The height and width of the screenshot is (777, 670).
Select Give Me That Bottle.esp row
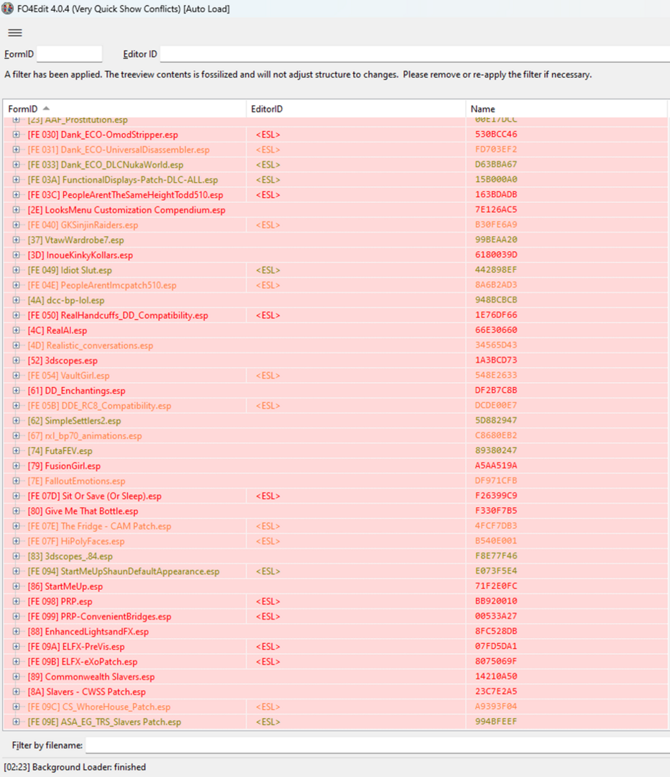click(x=335, y=511)
